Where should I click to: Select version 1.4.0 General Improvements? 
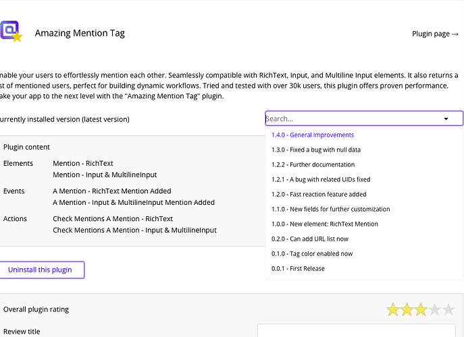(x=313, y=135)
